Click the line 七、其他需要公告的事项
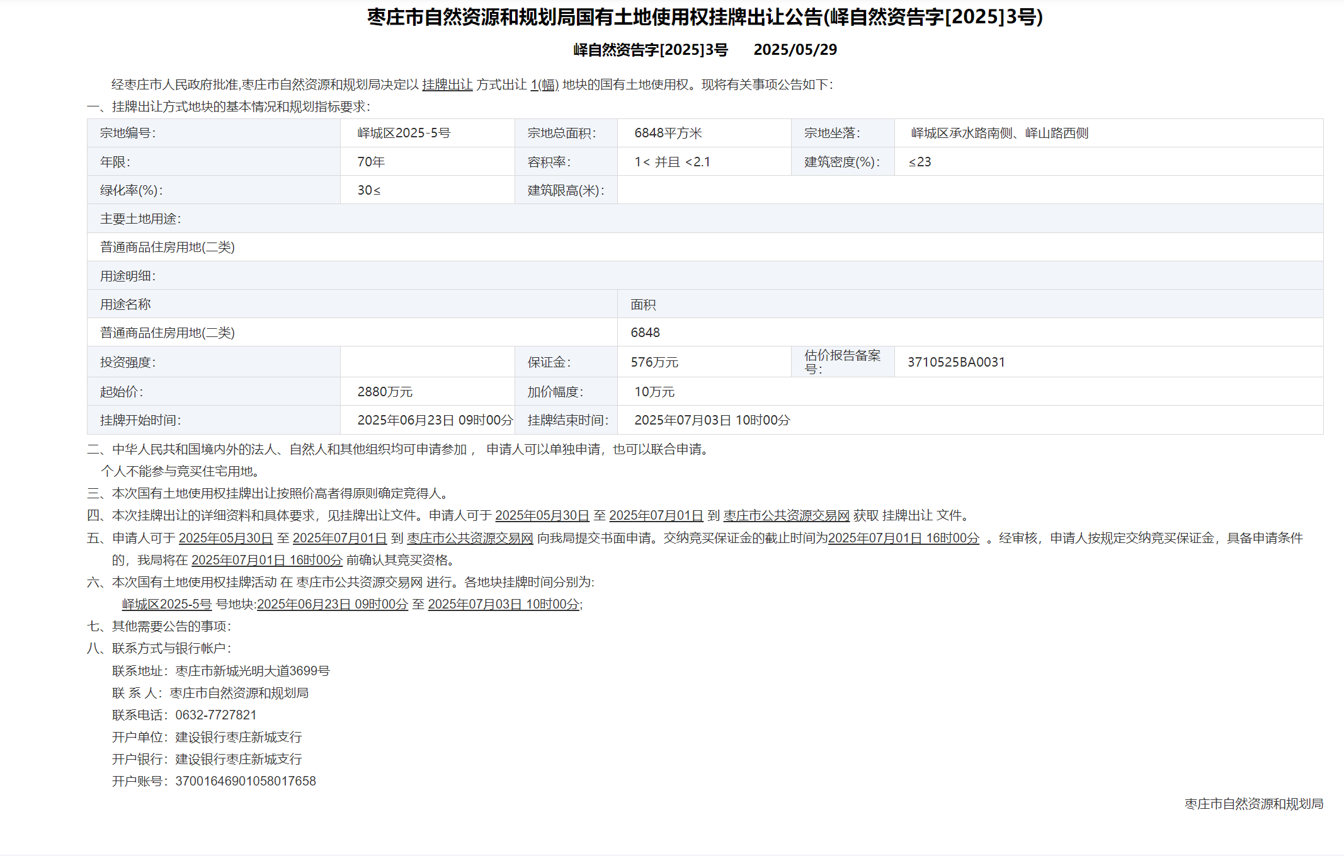This screenshot has width=1344, height=863. (159, 626)
